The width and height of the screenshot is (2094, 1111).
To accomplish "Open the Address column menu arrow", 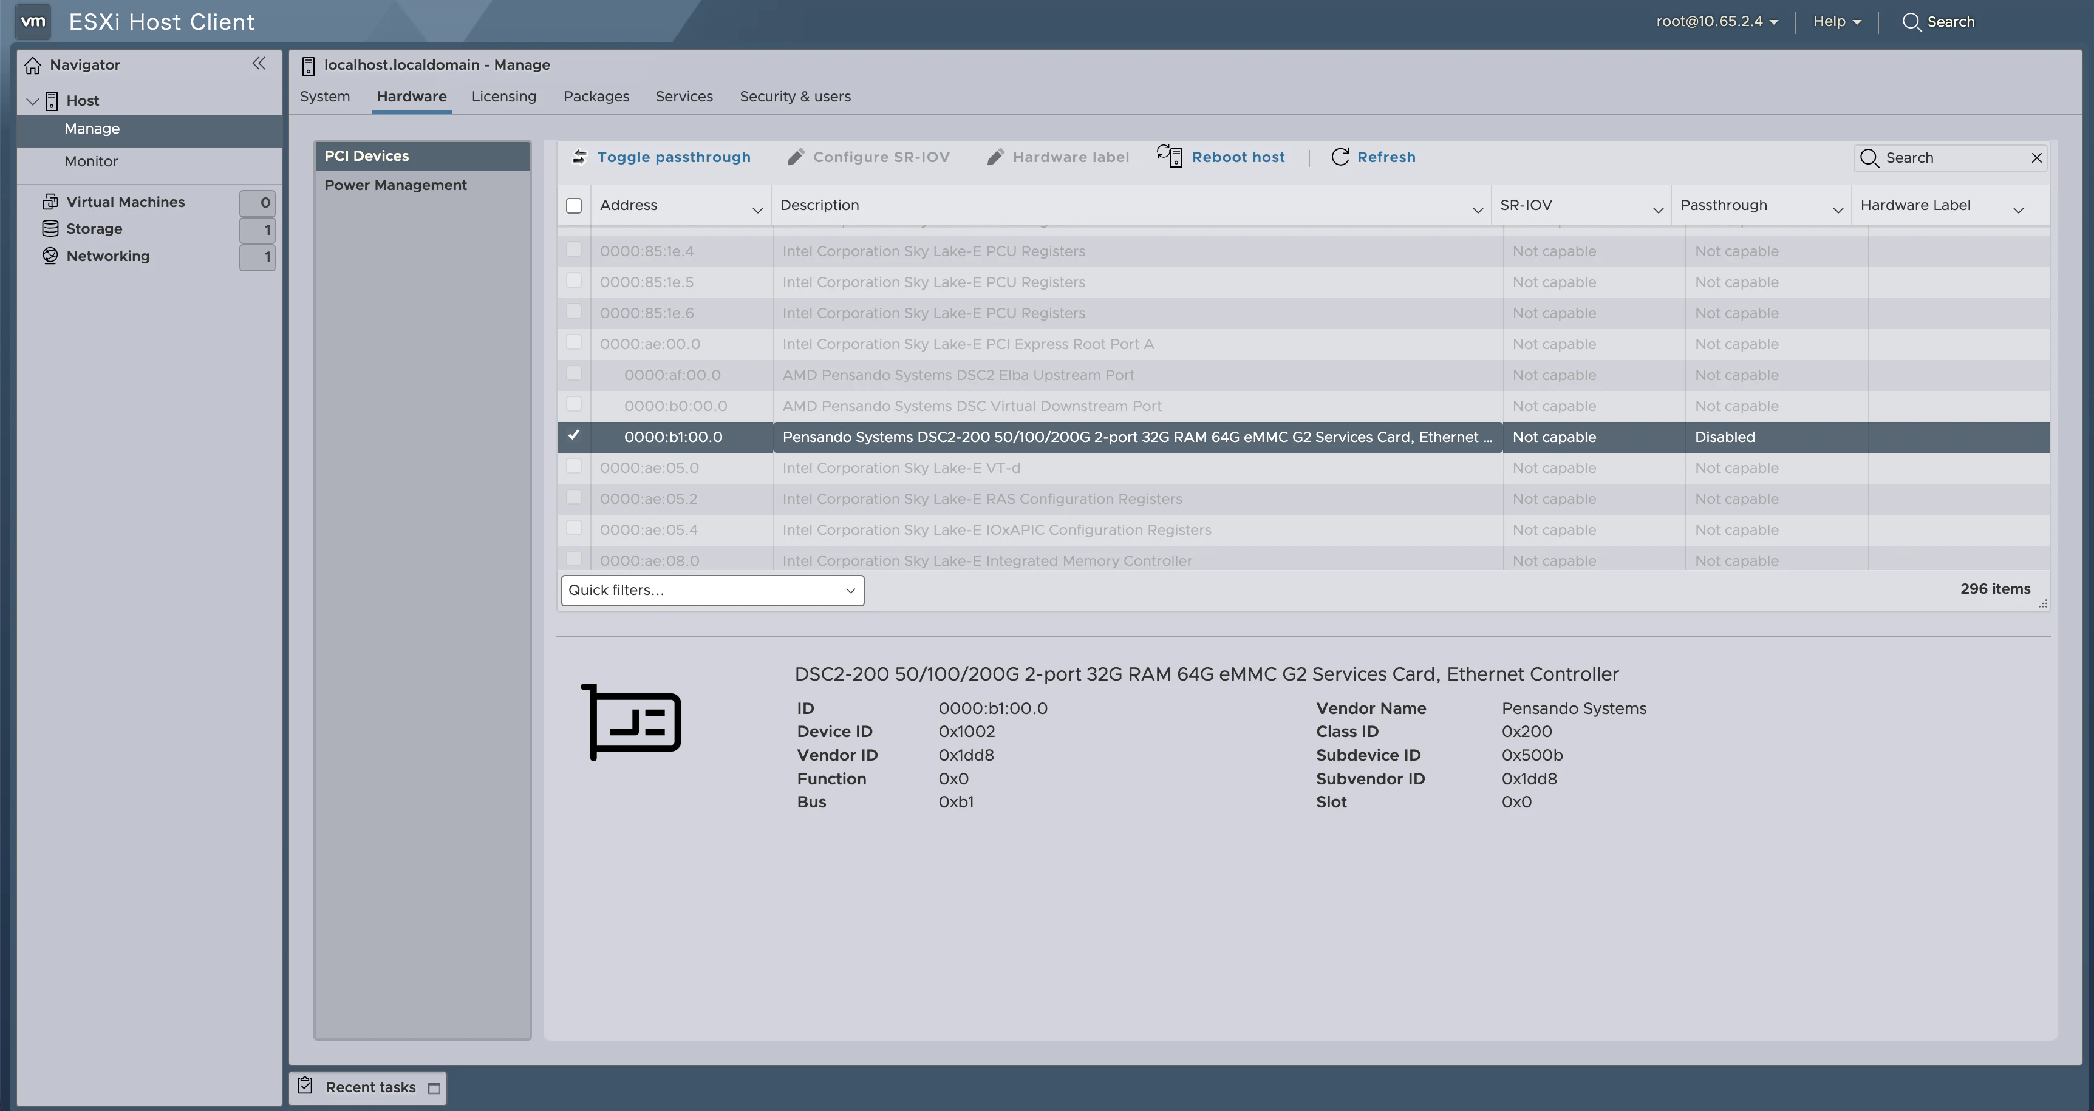I will (x=757, y=211).
